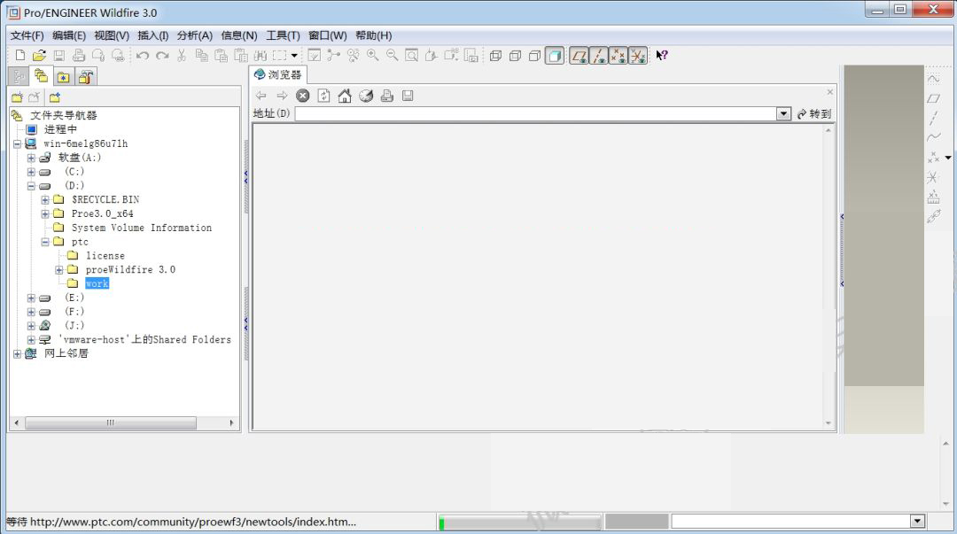
Task: Click the browser Back arrow
Action: 261,96
